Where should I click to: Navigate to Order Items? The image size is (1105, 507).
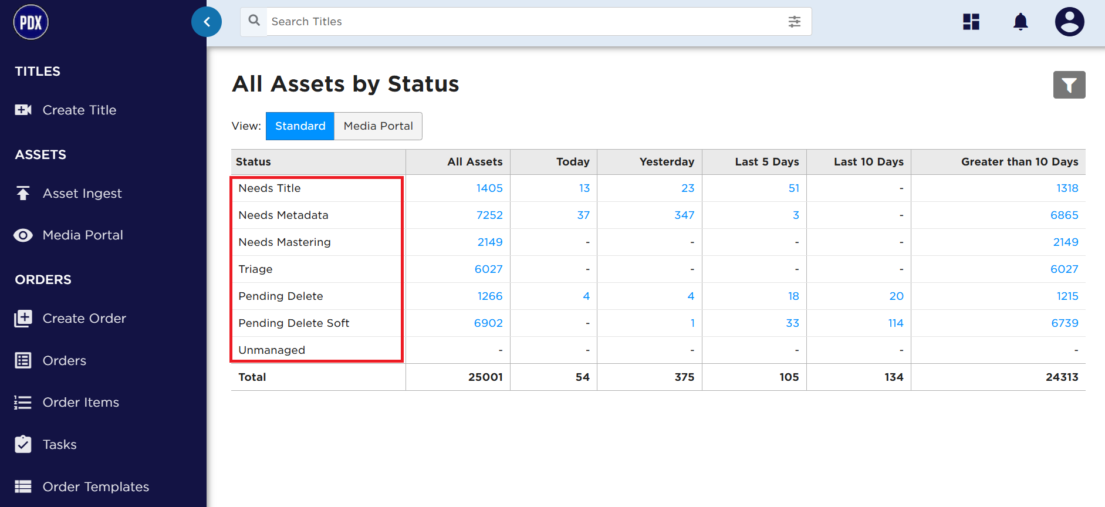coord(81,403)
